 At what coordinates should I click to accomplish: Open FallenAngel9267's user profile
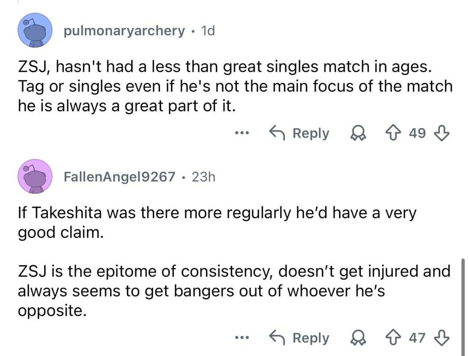point(120,176)
